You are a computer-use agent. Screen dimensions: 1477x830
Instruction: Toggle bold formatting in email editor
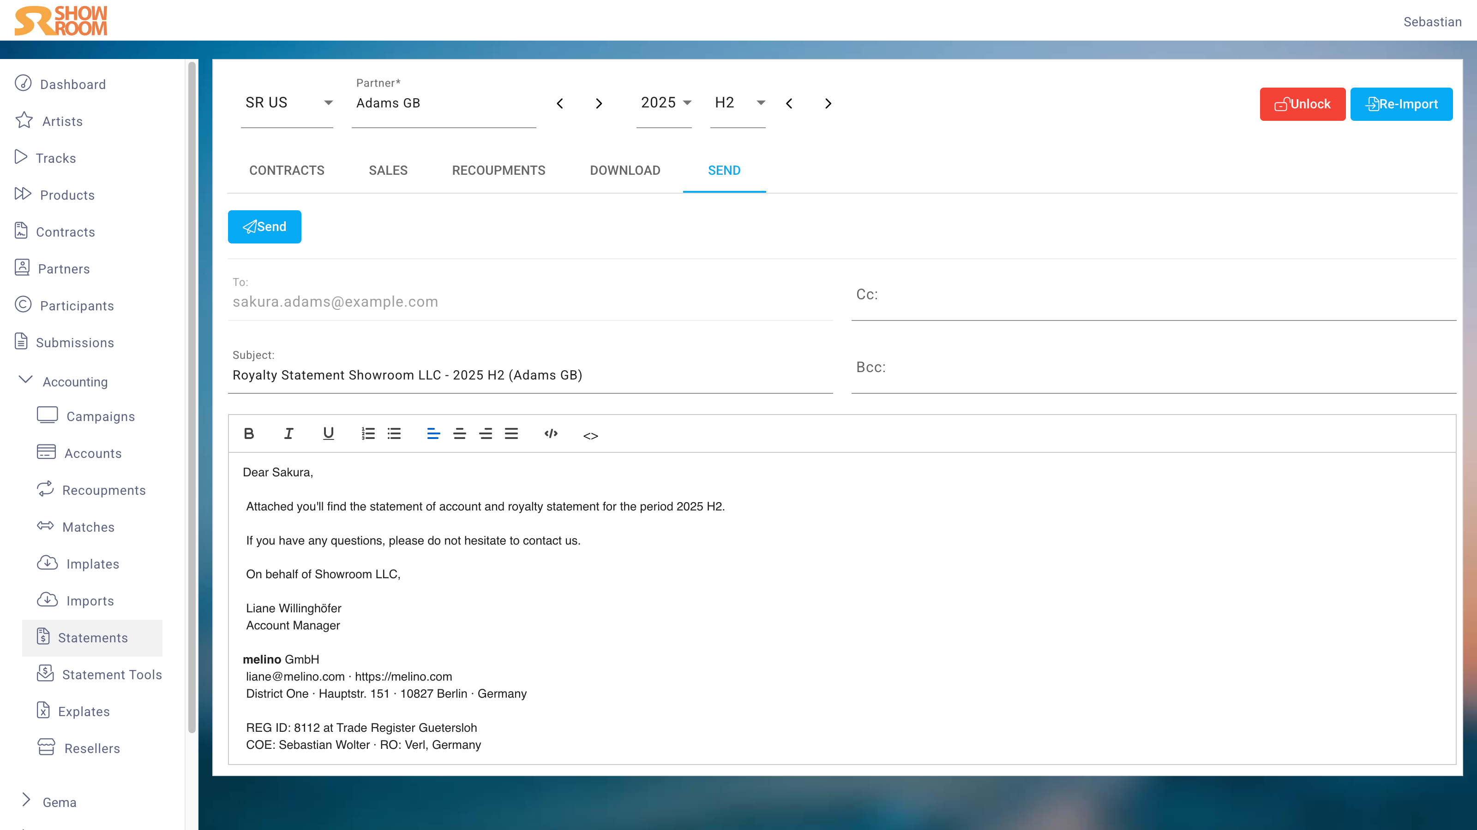(249, 433)
